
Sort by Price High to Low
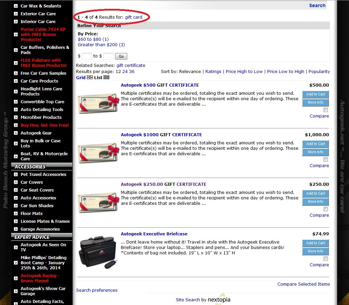[x=244, y=72]
